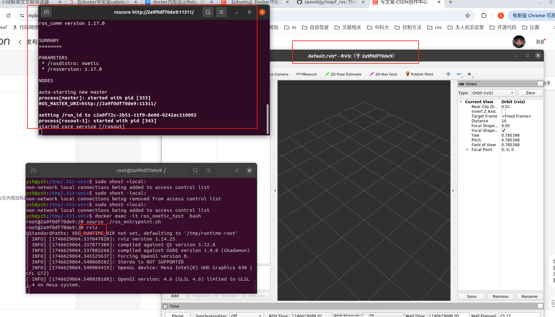This screenshot has height=317, width=555.
Task: Open the Chrome profile avatar Y
Action: click(x=501, y=16)
